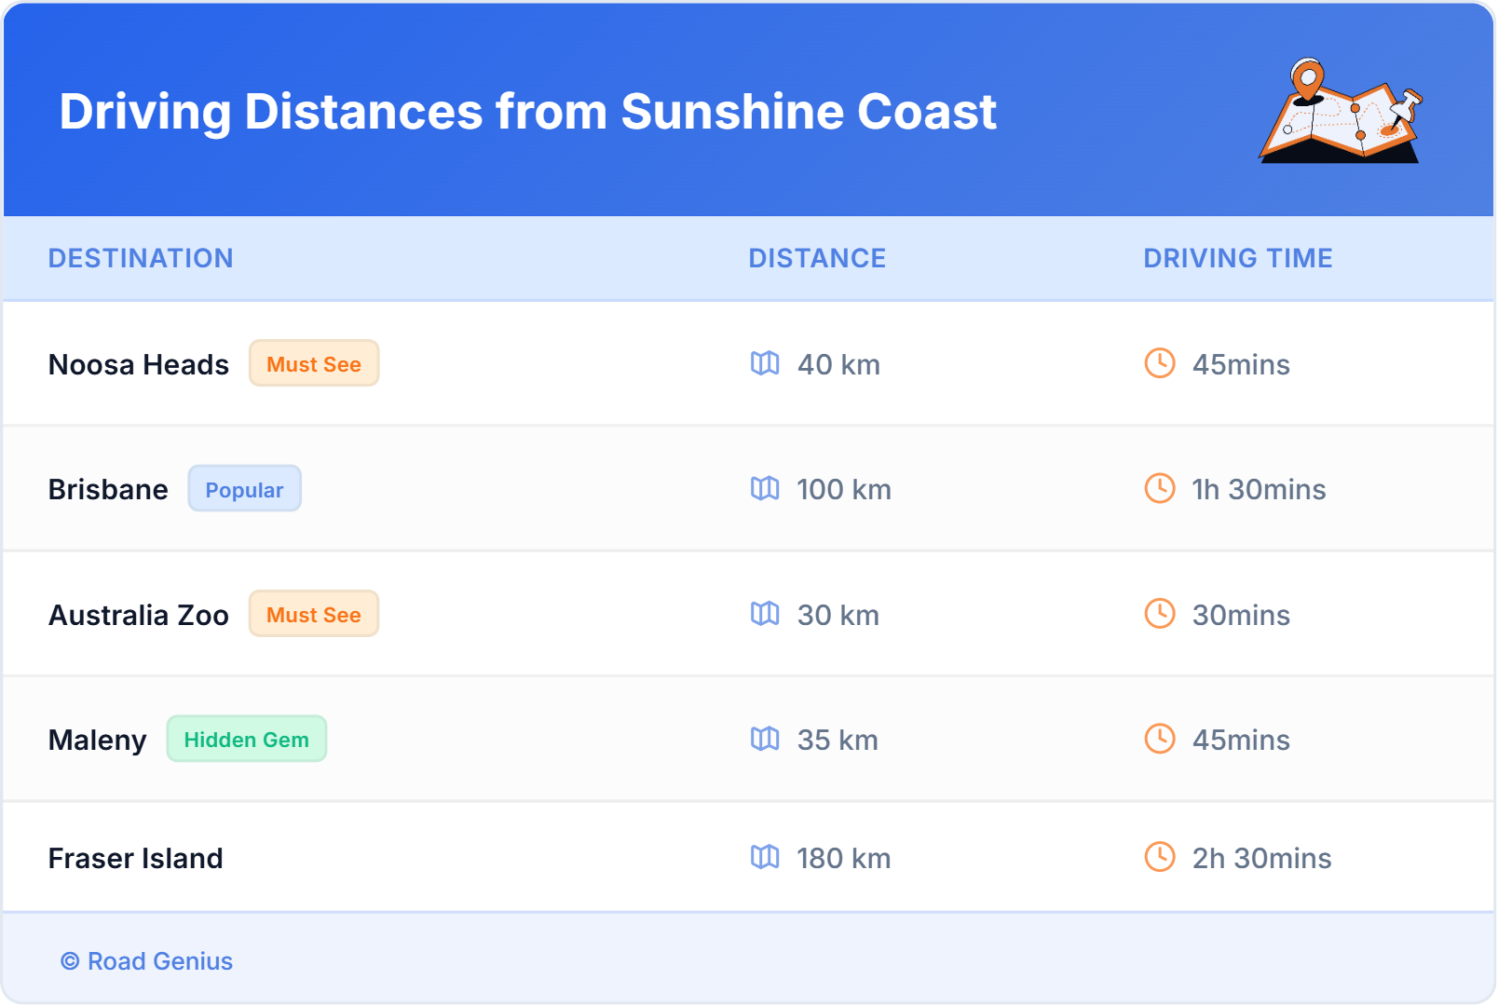Click the clock icon in Maleny row

point(1160,739)
